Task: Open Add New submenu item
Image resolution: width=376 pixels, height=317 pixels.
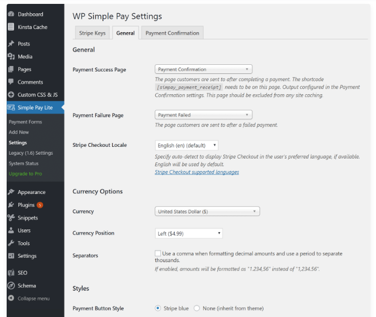Action: point(19,132)
